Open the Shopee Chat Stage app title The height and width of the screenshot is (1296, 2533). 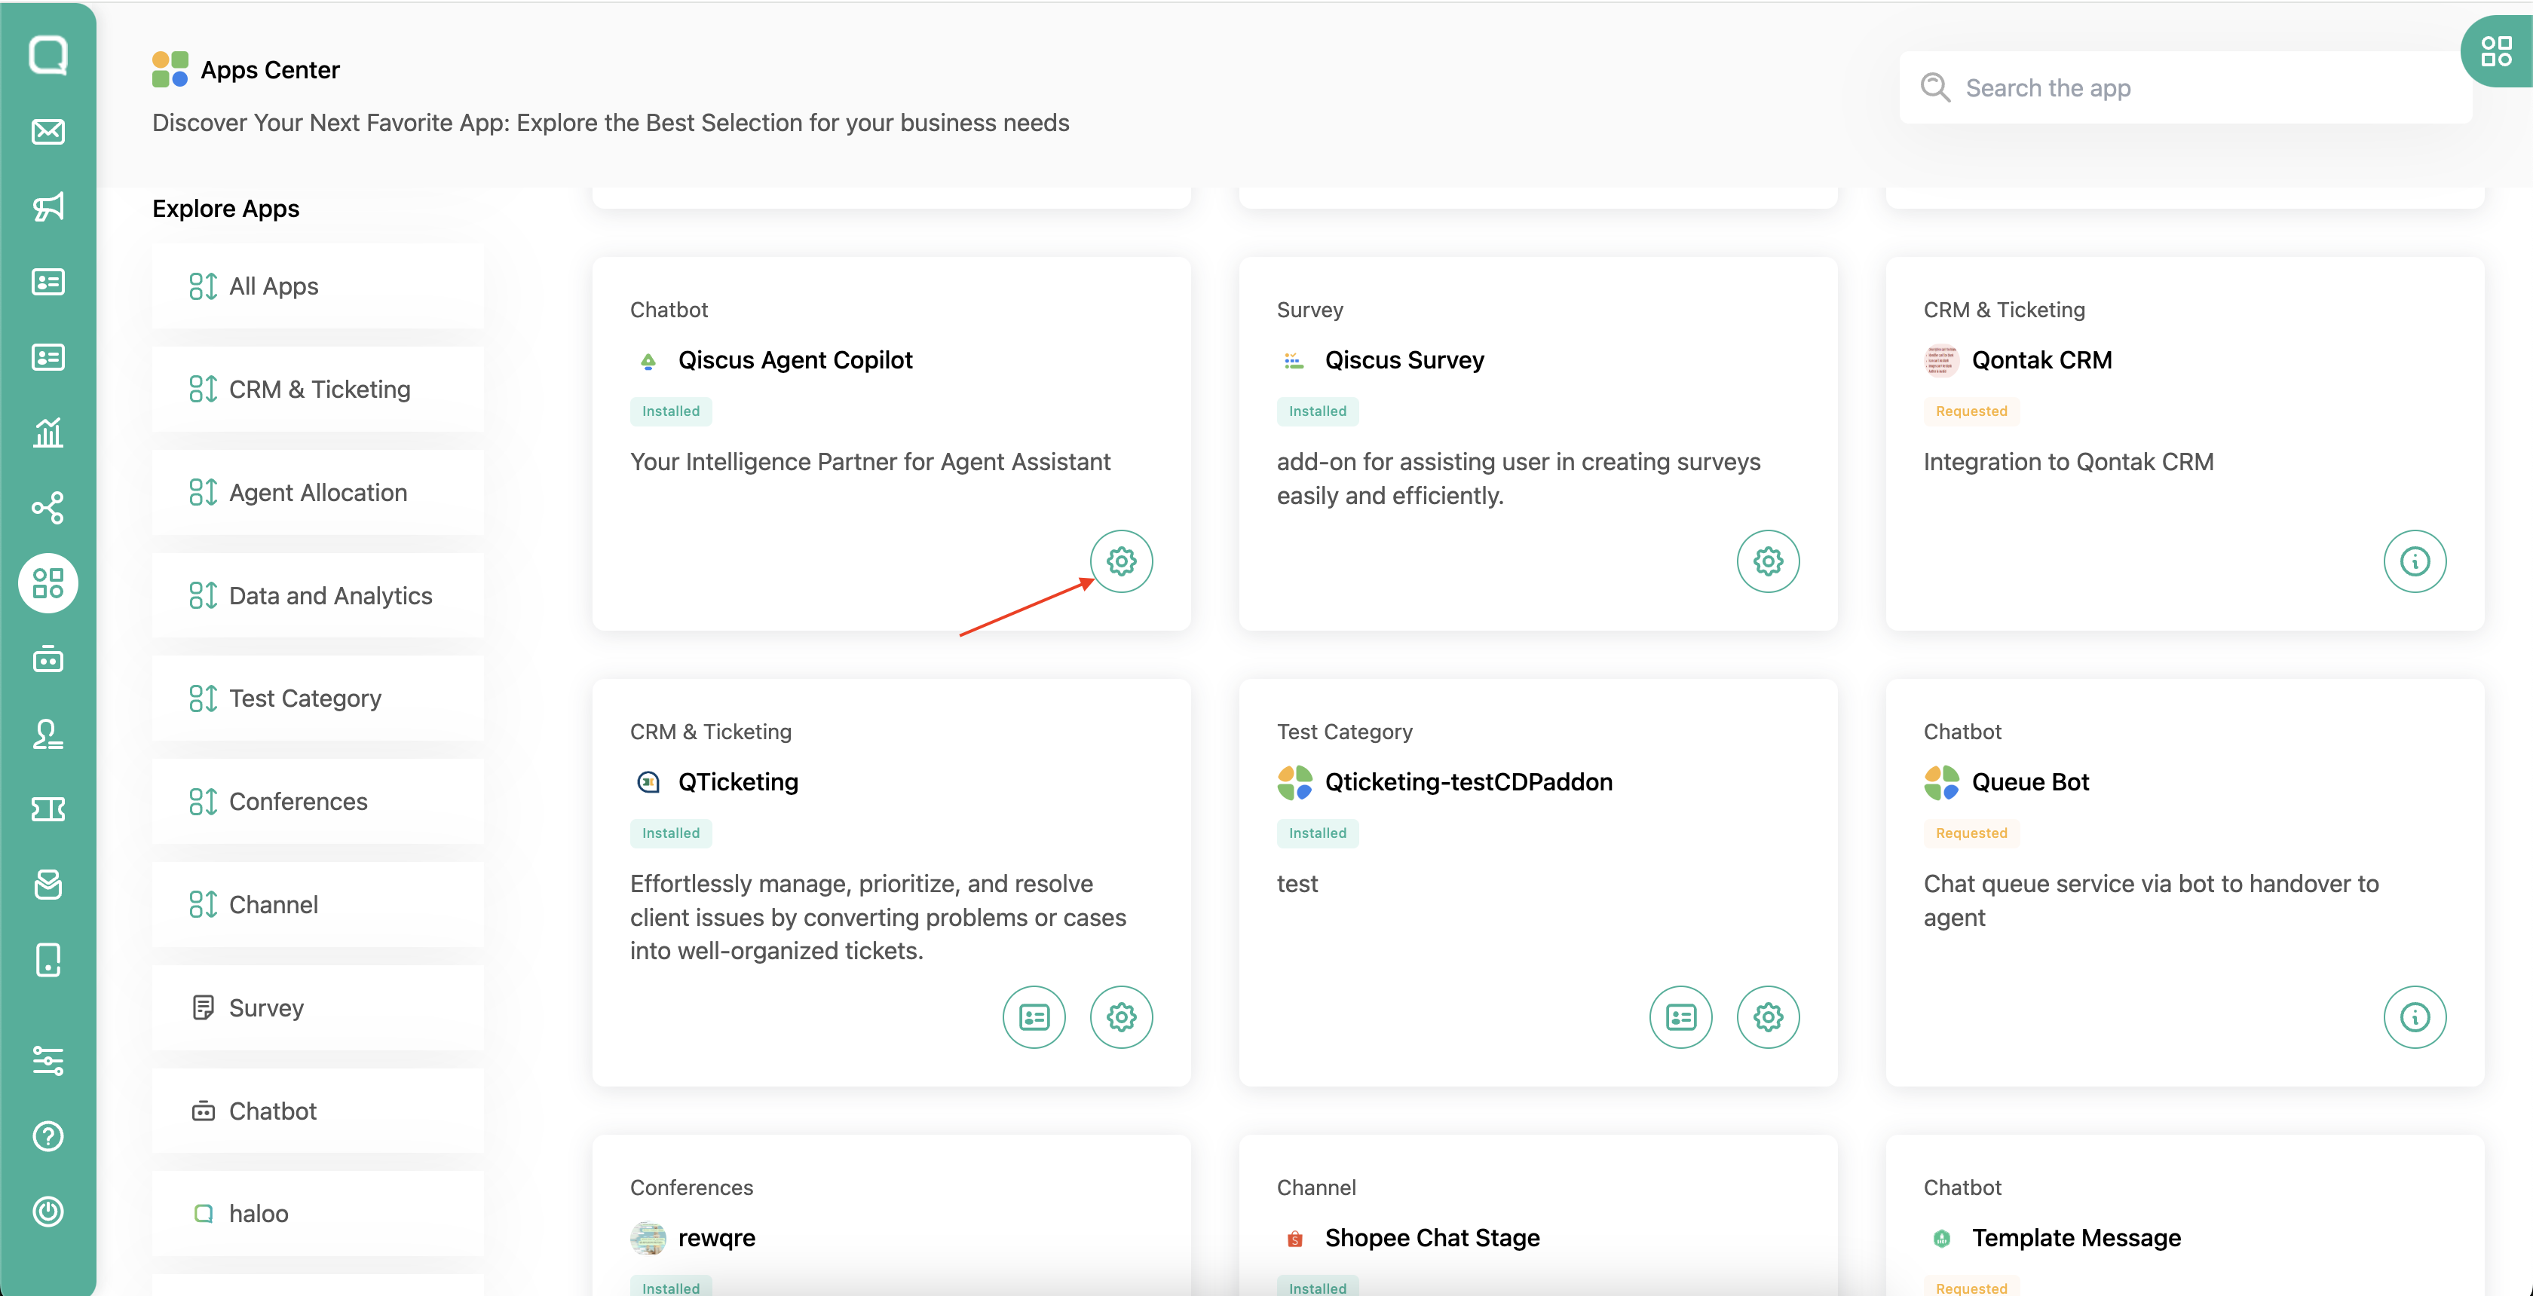tap(1432, 1238)
